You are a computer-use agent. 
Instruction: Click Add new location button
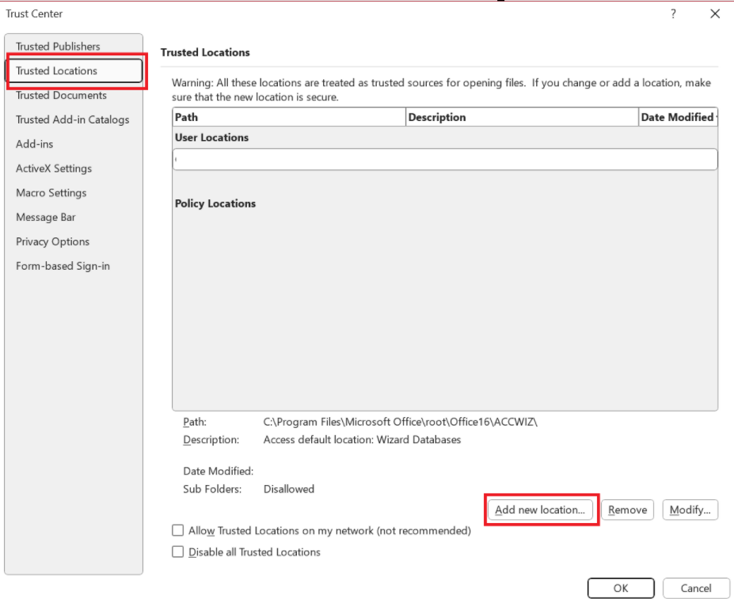click(x=540, y=510)
